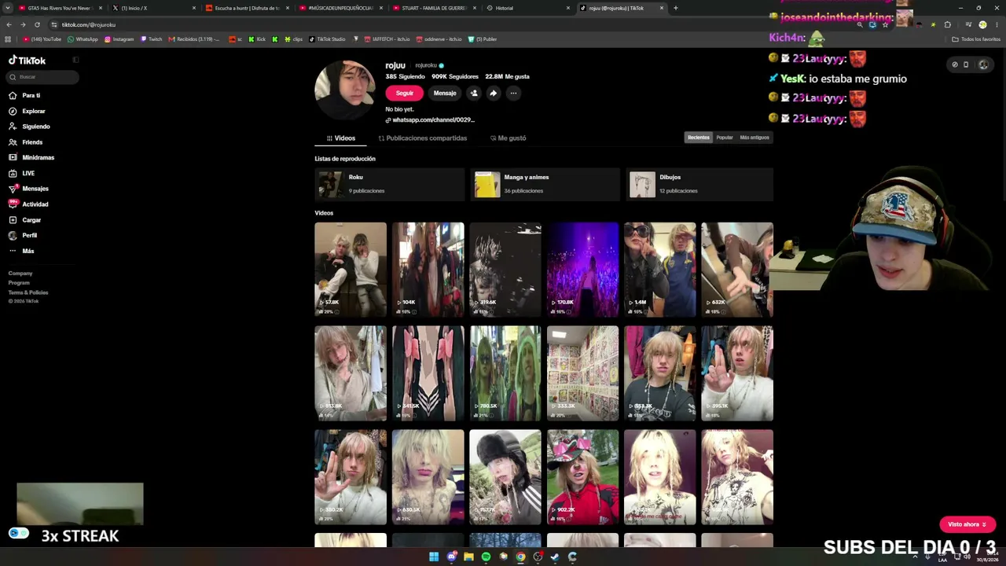1006x566 pixels.
Task: Open the Chrome three-dot menu
Action: tap(997, 24)
